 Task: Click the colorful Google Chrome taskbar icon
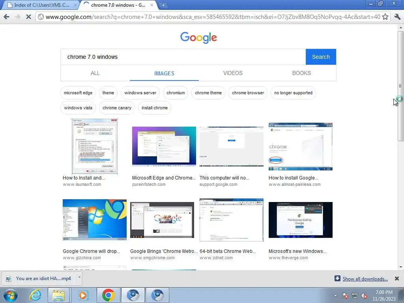[108, 295]
